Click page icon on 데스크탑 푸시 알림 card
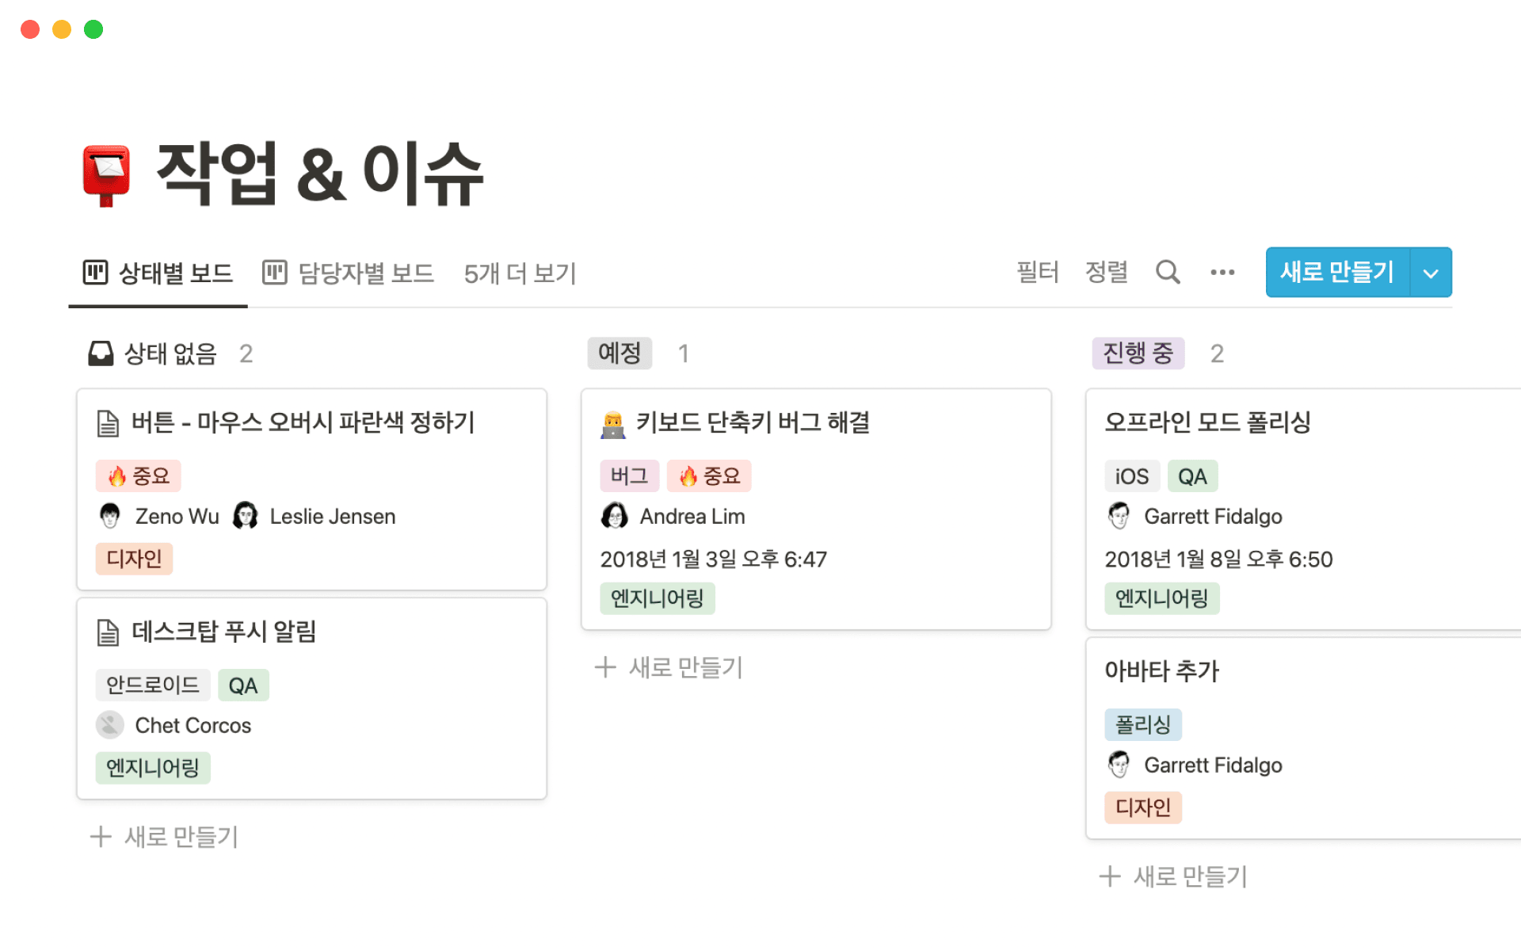The width and height of the screenshot is (1521, 951). [108, 632]
